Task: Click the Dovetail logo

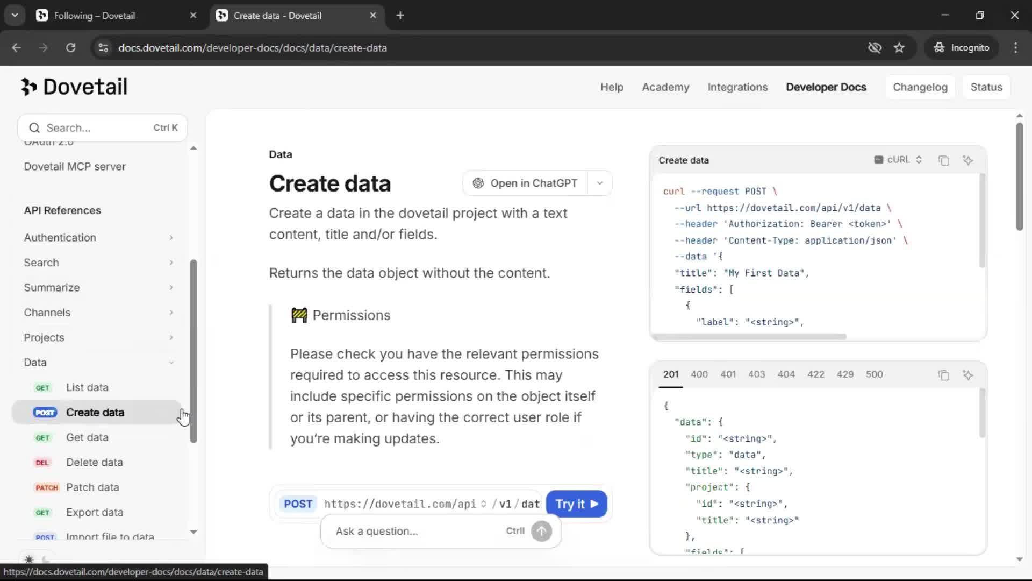Action: [74, 87]
